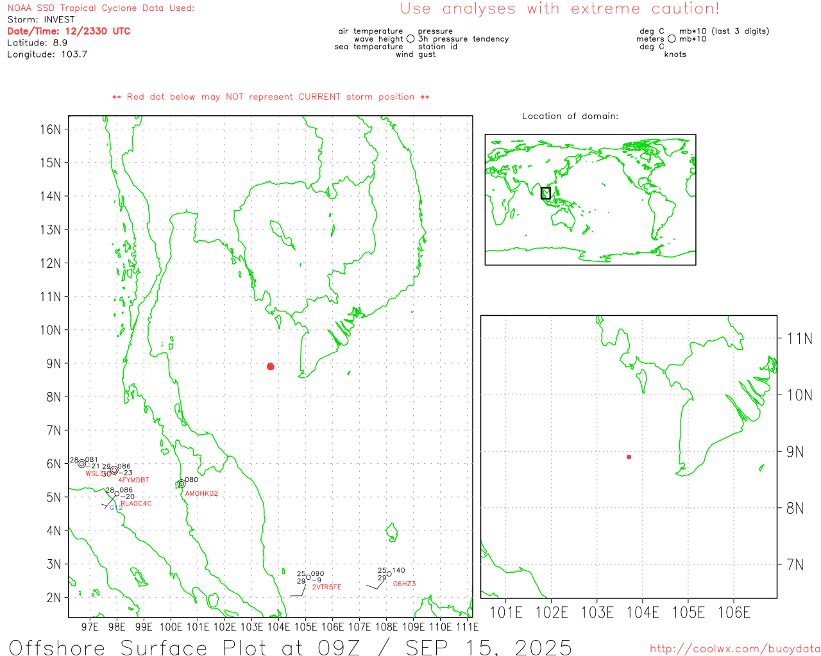Click the station circle for C6HZ3
This screenshot has height=656, width=821.
click(x=389, y=574)
